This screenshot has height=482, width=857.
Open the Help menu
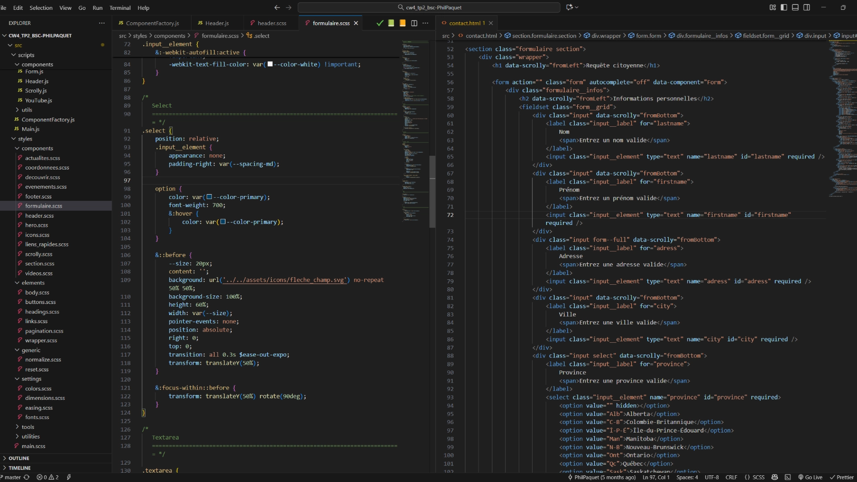(x=143, y=8)
